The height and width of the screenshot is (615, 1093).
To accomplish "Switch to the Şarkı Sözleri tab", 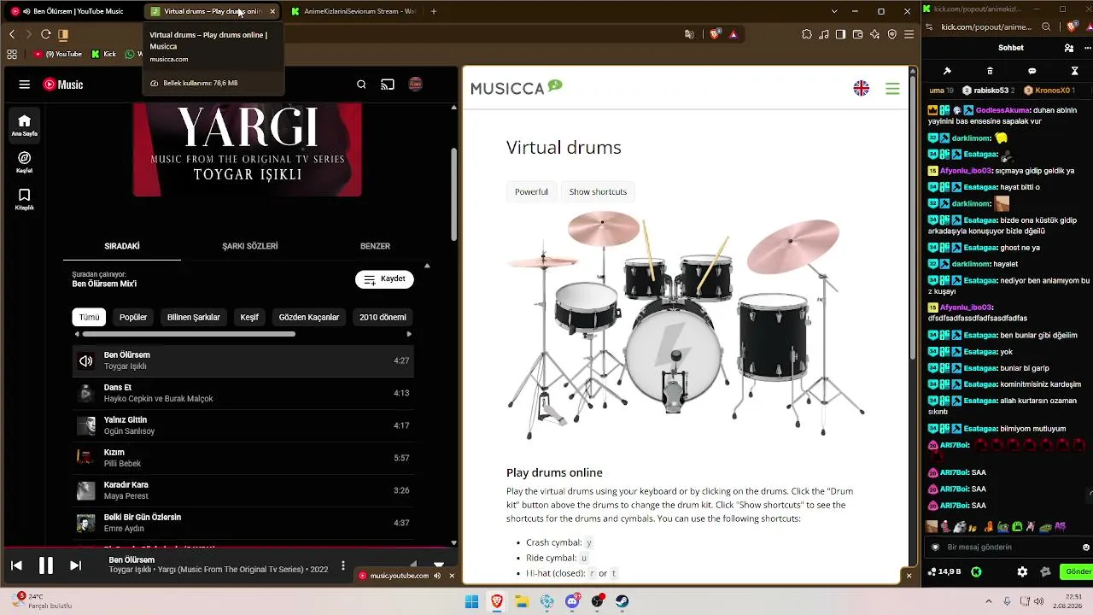I will click(250, 246).
